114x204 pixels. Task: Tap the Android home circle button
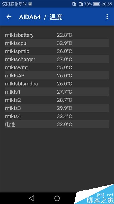coord(57,198)
